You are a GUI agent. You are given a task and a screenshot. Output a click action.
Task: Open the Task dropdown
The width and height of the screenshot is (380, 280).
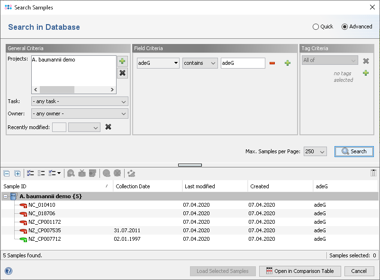tap(80, 101)
